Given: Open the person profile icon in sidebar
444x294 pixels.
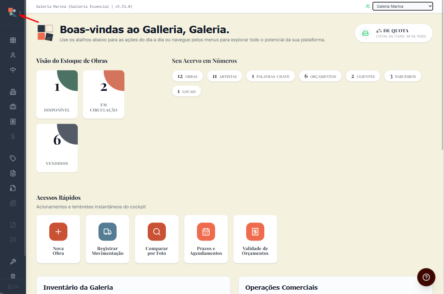Looking at the screenshot, I should click(13, 55).
